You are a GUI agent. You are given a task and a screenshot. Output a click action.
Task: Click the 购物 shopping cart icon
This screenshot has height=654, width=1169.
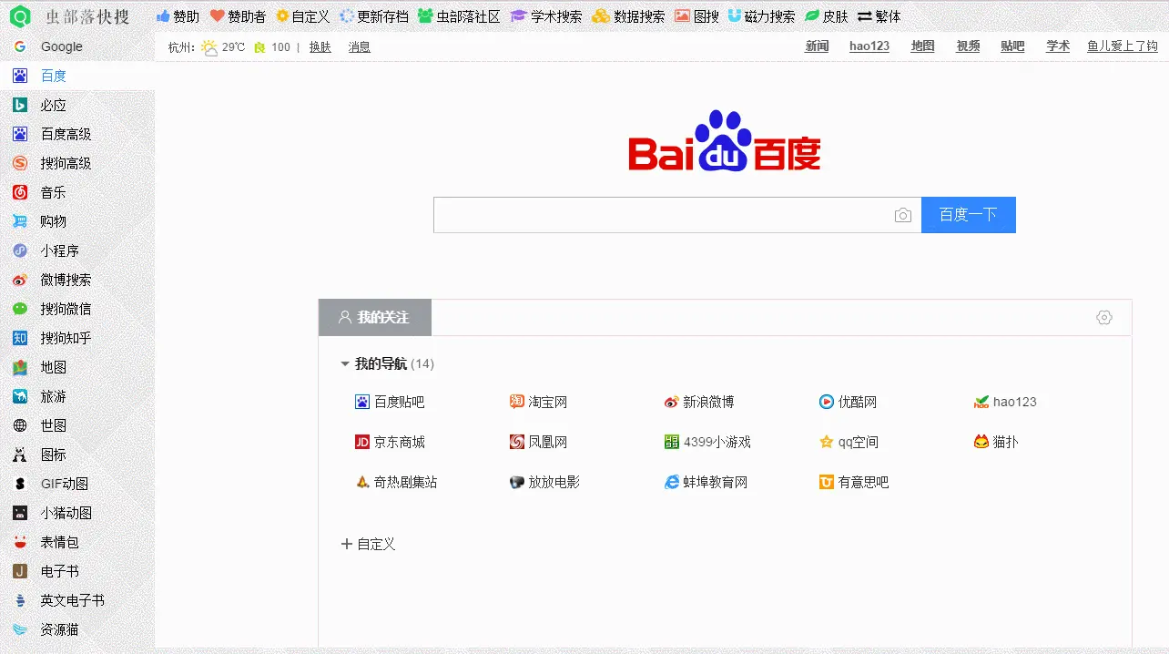click(20, 221)
